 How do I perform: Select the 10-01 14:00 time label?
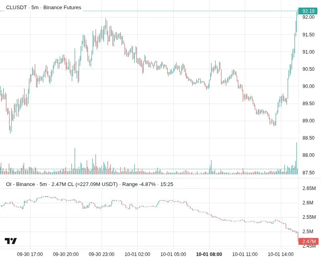280,254
